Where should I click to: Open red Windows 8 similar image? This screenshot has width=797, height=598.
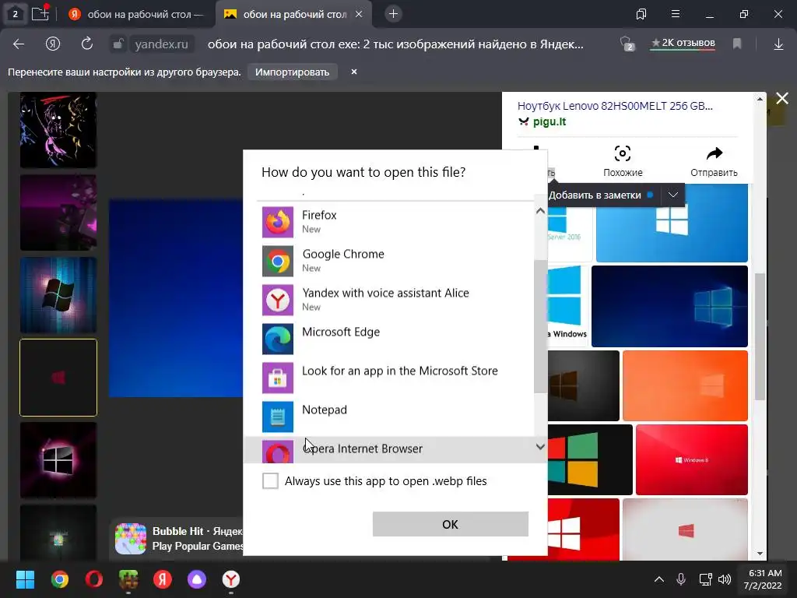point(692,459)
